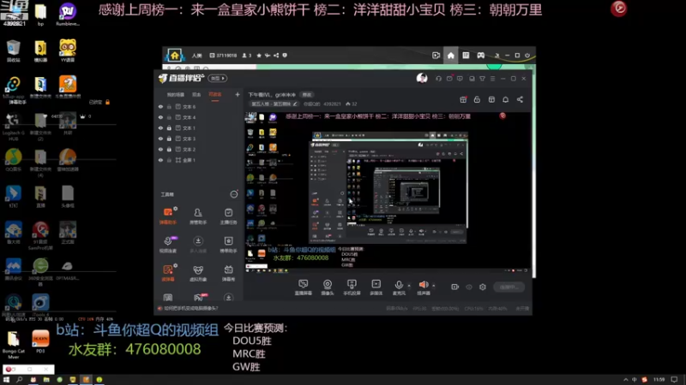The width and height of the screenshot is (686, 385).
Task: Click the taskbar search magnifier
Action: [x=19, y=380]
